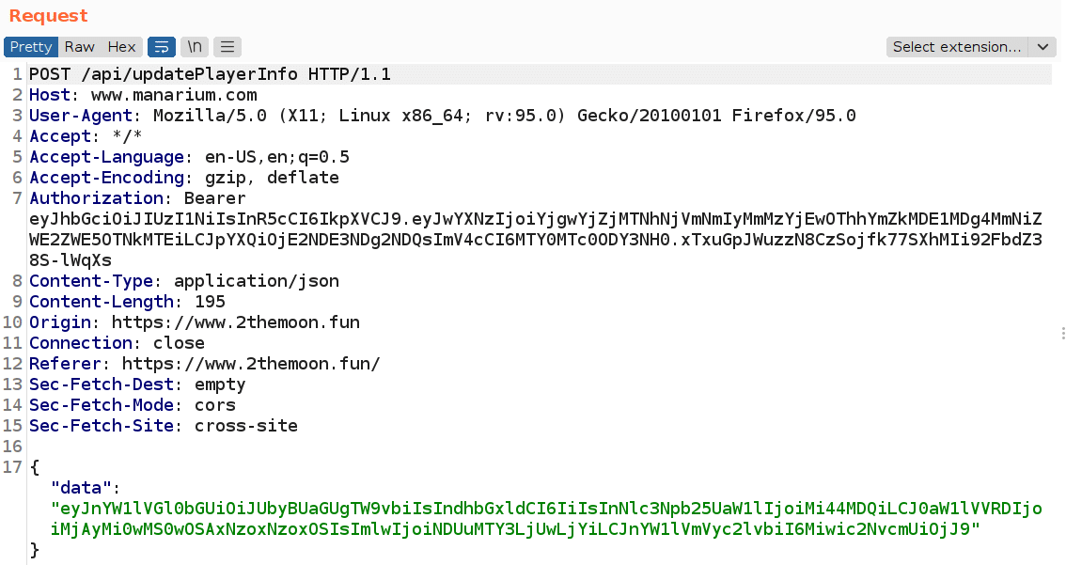The height and width of the screenshot is (565, 1066).
Task: Toggle the word wrap icon button
Action: pos(162,47)
